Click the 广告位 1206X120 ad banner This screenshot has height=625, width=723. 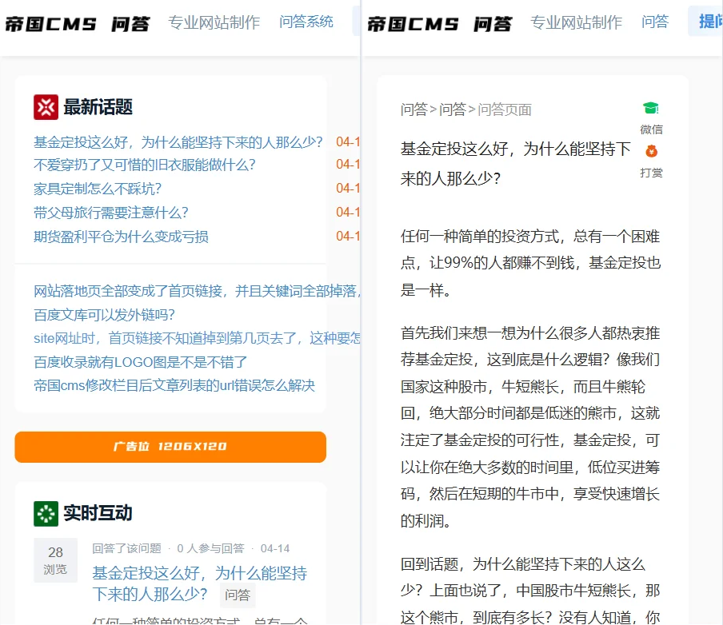coord(170,447)
